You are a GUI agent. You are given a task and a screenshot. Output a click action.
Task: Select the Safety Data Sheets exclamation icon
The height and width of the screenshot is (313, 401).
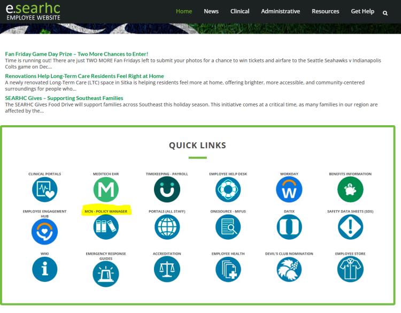[350, 227]
